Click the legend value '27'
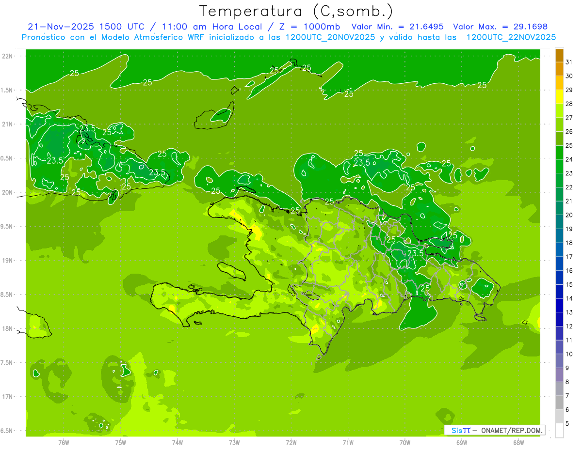The width and height of the screenshot is (582, 449). click(x=569, y=118)
